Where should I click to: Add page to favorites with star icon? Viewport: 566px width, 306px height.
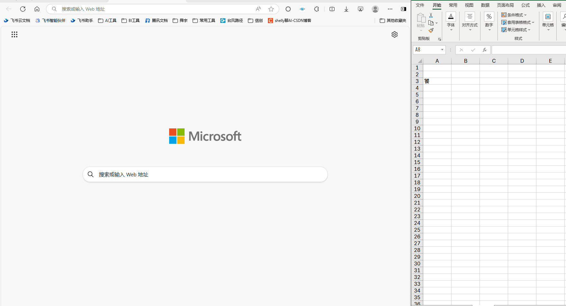(x=271, y=9)
